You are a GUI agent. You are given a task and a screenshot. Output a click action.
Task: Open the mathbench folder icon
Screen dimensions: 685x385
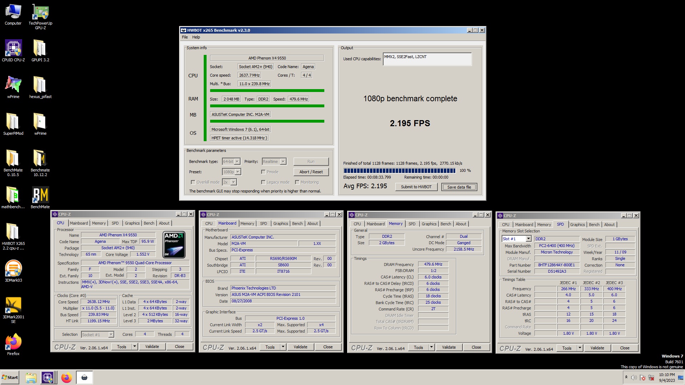(13, 197)
